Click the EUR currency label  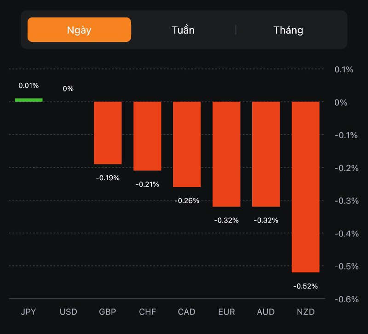[x=226, y=312]
